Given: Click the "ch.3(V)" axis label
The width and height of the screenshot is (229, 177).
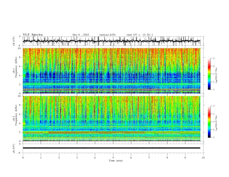Looking at the screenshot, I should pos(14,148).
